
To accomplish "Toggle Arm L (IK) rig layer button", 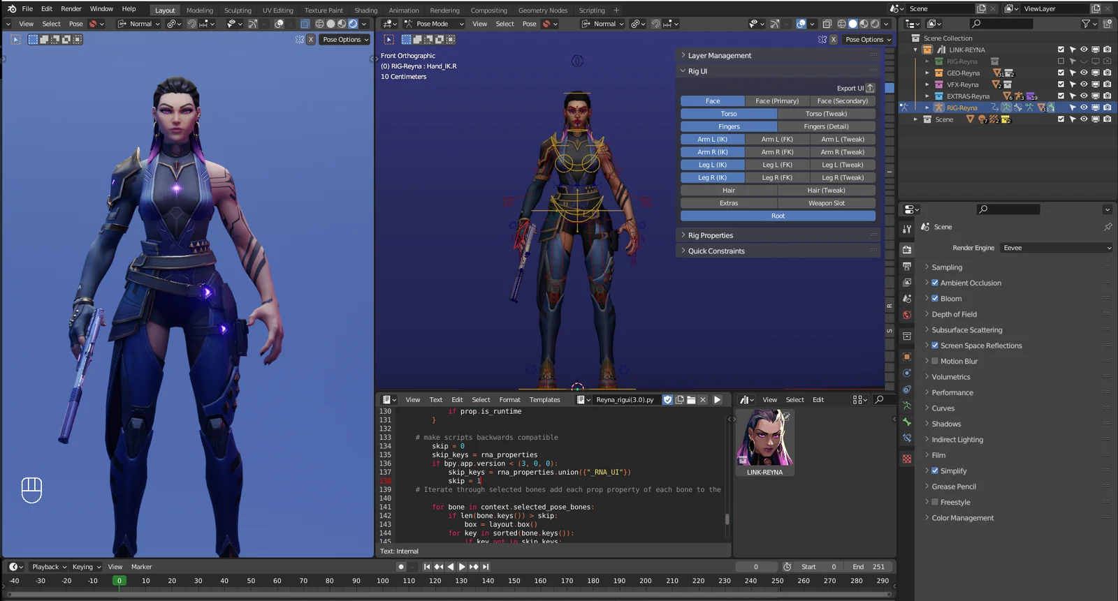I will (713, 140).
